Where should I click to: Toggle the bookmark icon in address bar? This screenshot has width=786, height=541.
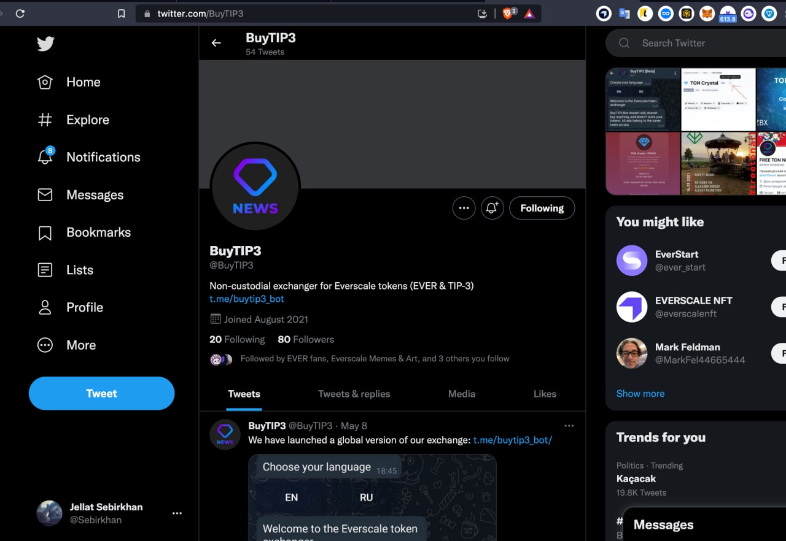122,13
